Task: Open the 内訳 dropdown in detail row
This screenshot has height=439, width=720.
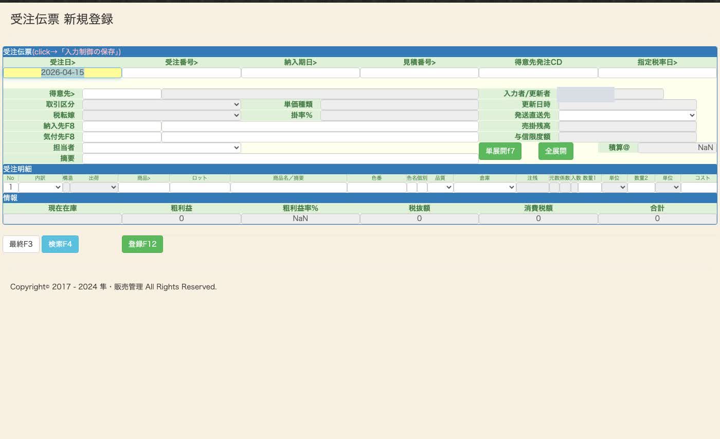Action: coord(40,188)
